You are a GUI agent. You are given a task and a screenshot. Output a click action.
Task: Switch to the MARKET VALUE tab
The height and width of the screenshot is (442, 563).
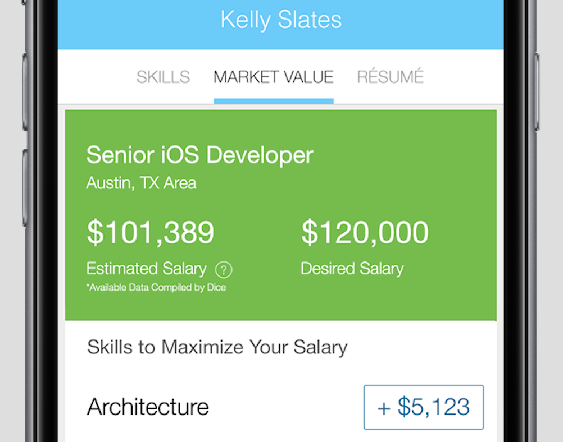coord(273,77)
